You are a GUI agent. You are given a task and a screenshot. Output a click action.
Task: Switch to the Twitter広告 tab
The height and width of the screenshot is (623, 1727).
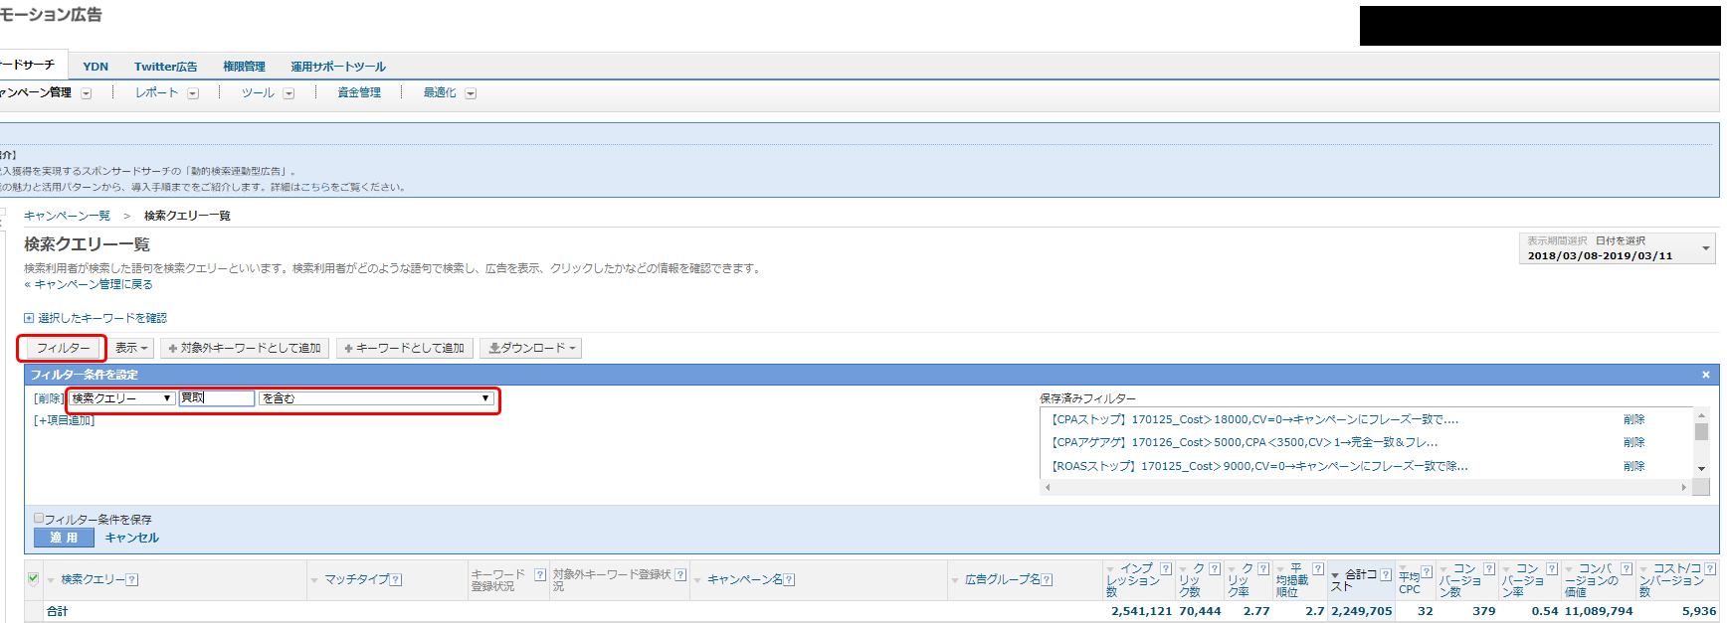point(165,67)
